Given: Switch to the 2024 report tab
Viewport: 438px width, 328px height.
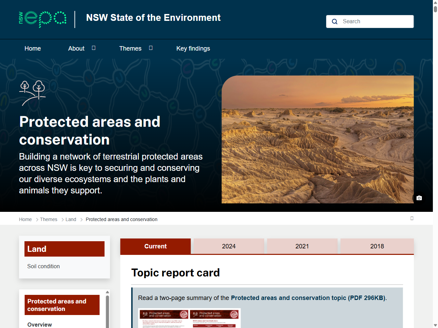Looking at the screenshot, I should pos(229,246).
